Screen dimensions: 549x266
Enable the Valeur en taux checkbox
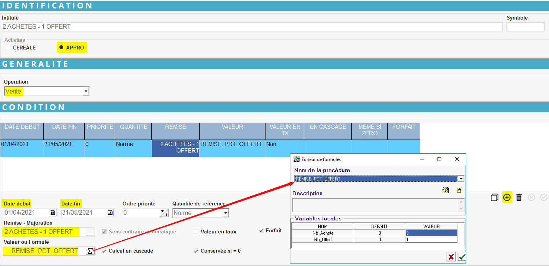coord(196,232)
